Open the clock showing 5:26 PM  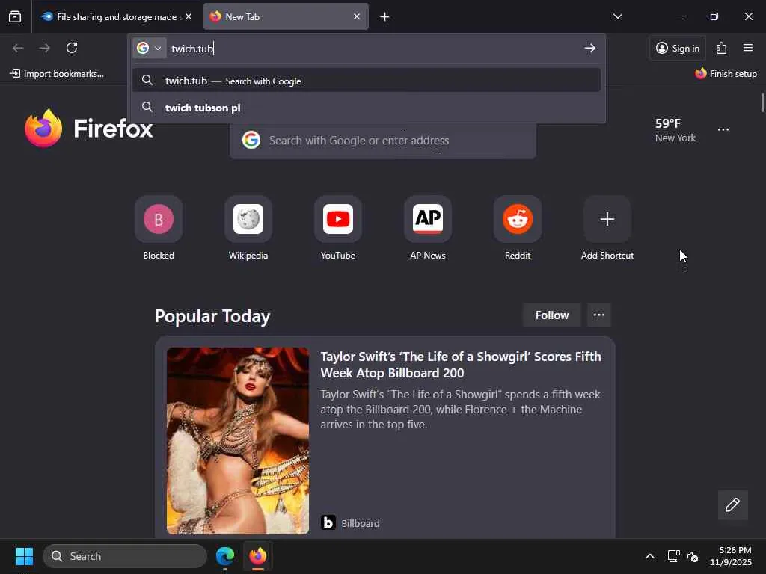point(730,556)
